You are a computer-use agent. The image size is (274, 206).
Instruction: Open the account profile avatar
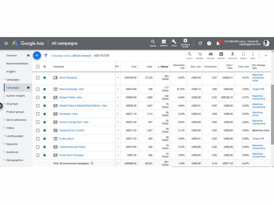[x=266, y=43]
